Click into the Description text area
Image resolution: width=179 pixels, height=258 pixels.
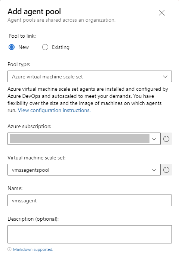pos(90,234)
